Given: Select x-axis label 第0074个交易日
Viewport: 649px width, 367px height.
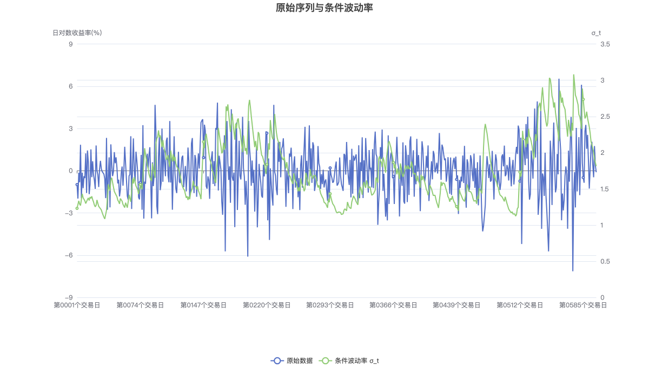Looking at the screenshot, I should click(140, 305).
